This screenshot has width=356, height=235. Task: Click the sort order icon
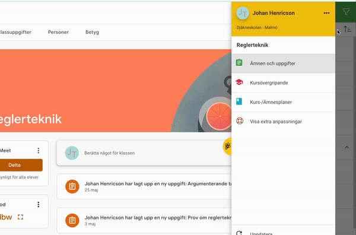(x=347, y=29)
